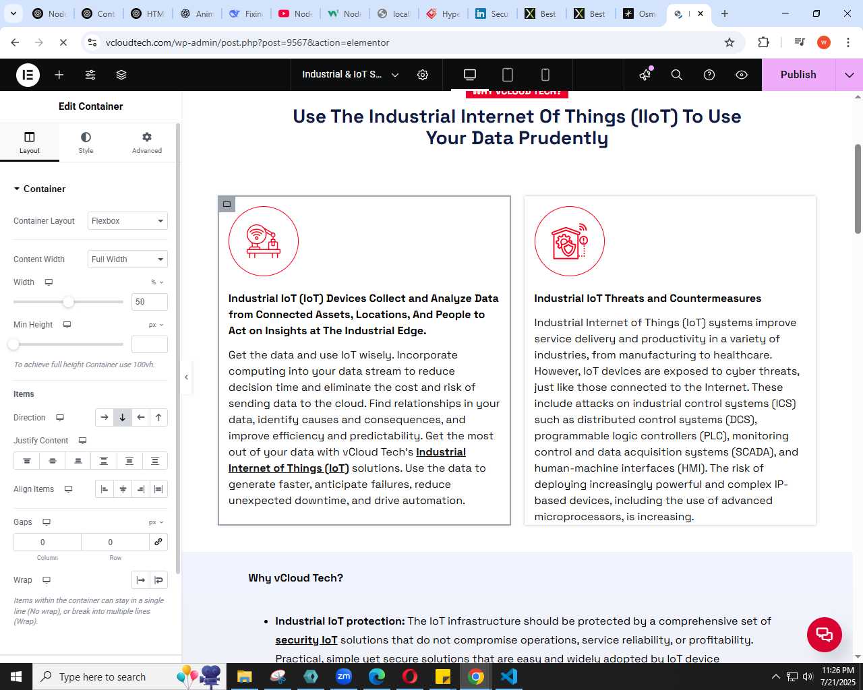
Task: Set Align Items to center
Action: (x=123, y=489)
